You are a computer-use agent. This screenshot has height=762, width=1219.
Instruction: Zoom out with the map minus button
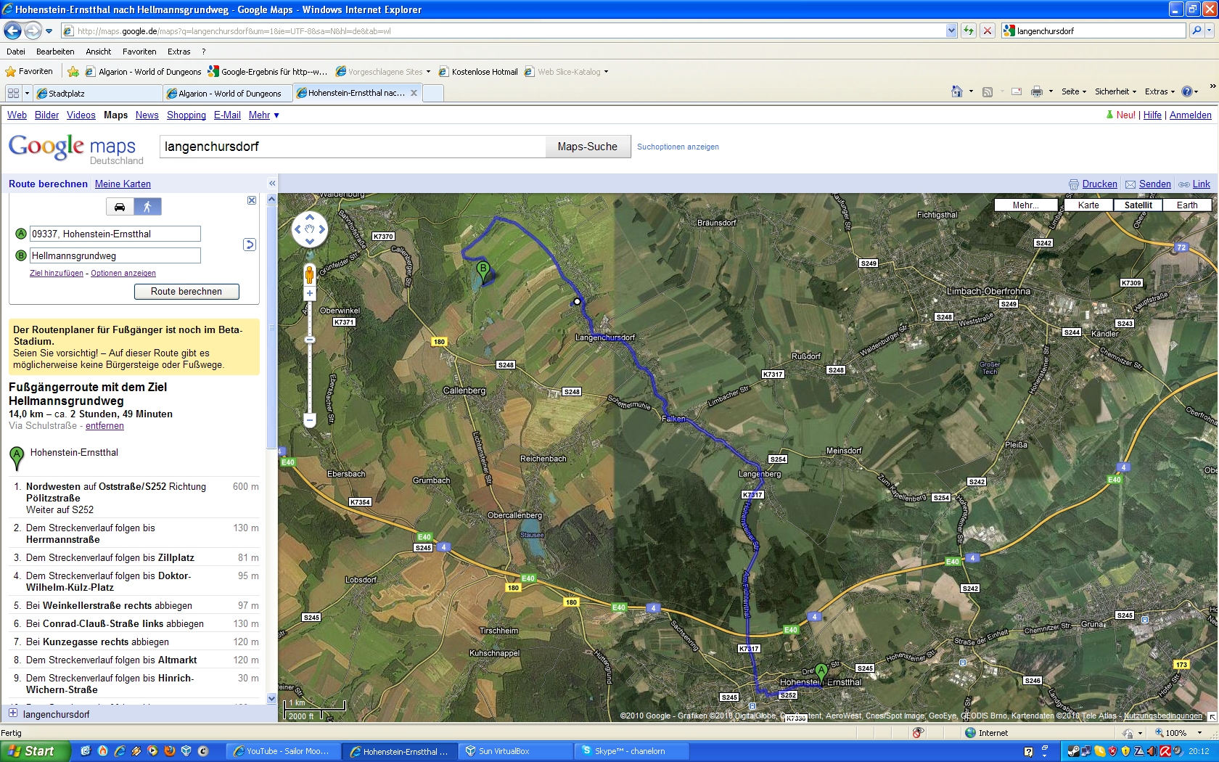(x=310, y=419)
